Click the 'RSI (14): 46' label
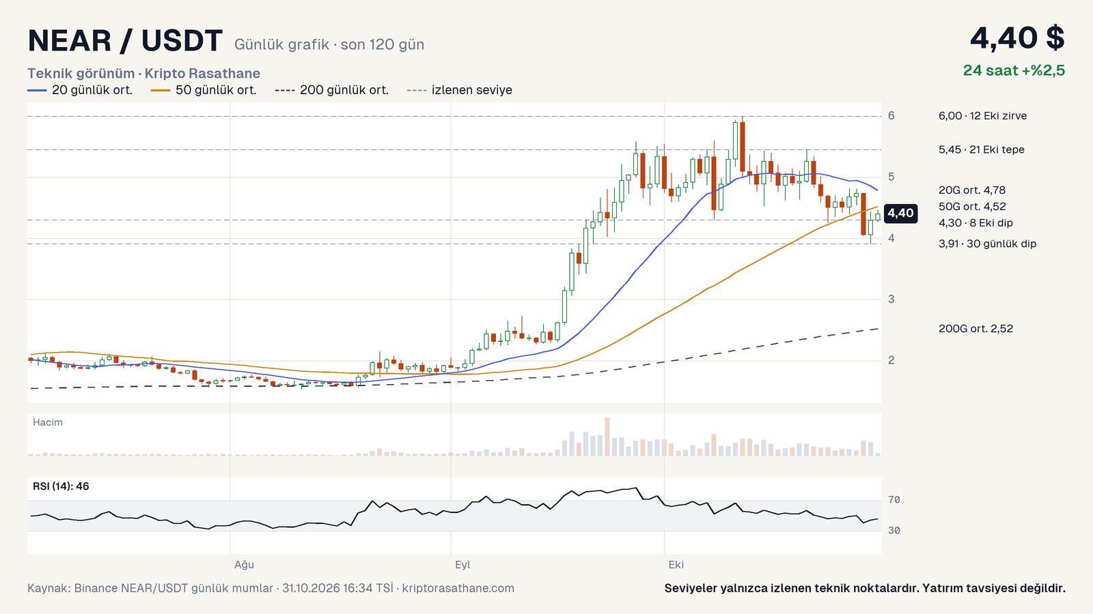 point(61,486)
